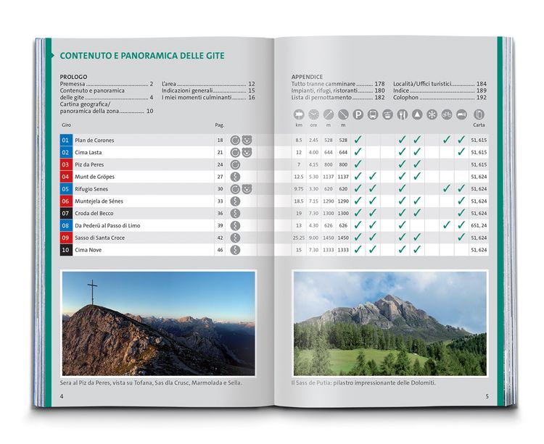The height and width of the screenshot is (444, 544).
Task: Click the summit checkmark in the 15 km row
Action: pyautogui.click(x=417, y=249)
